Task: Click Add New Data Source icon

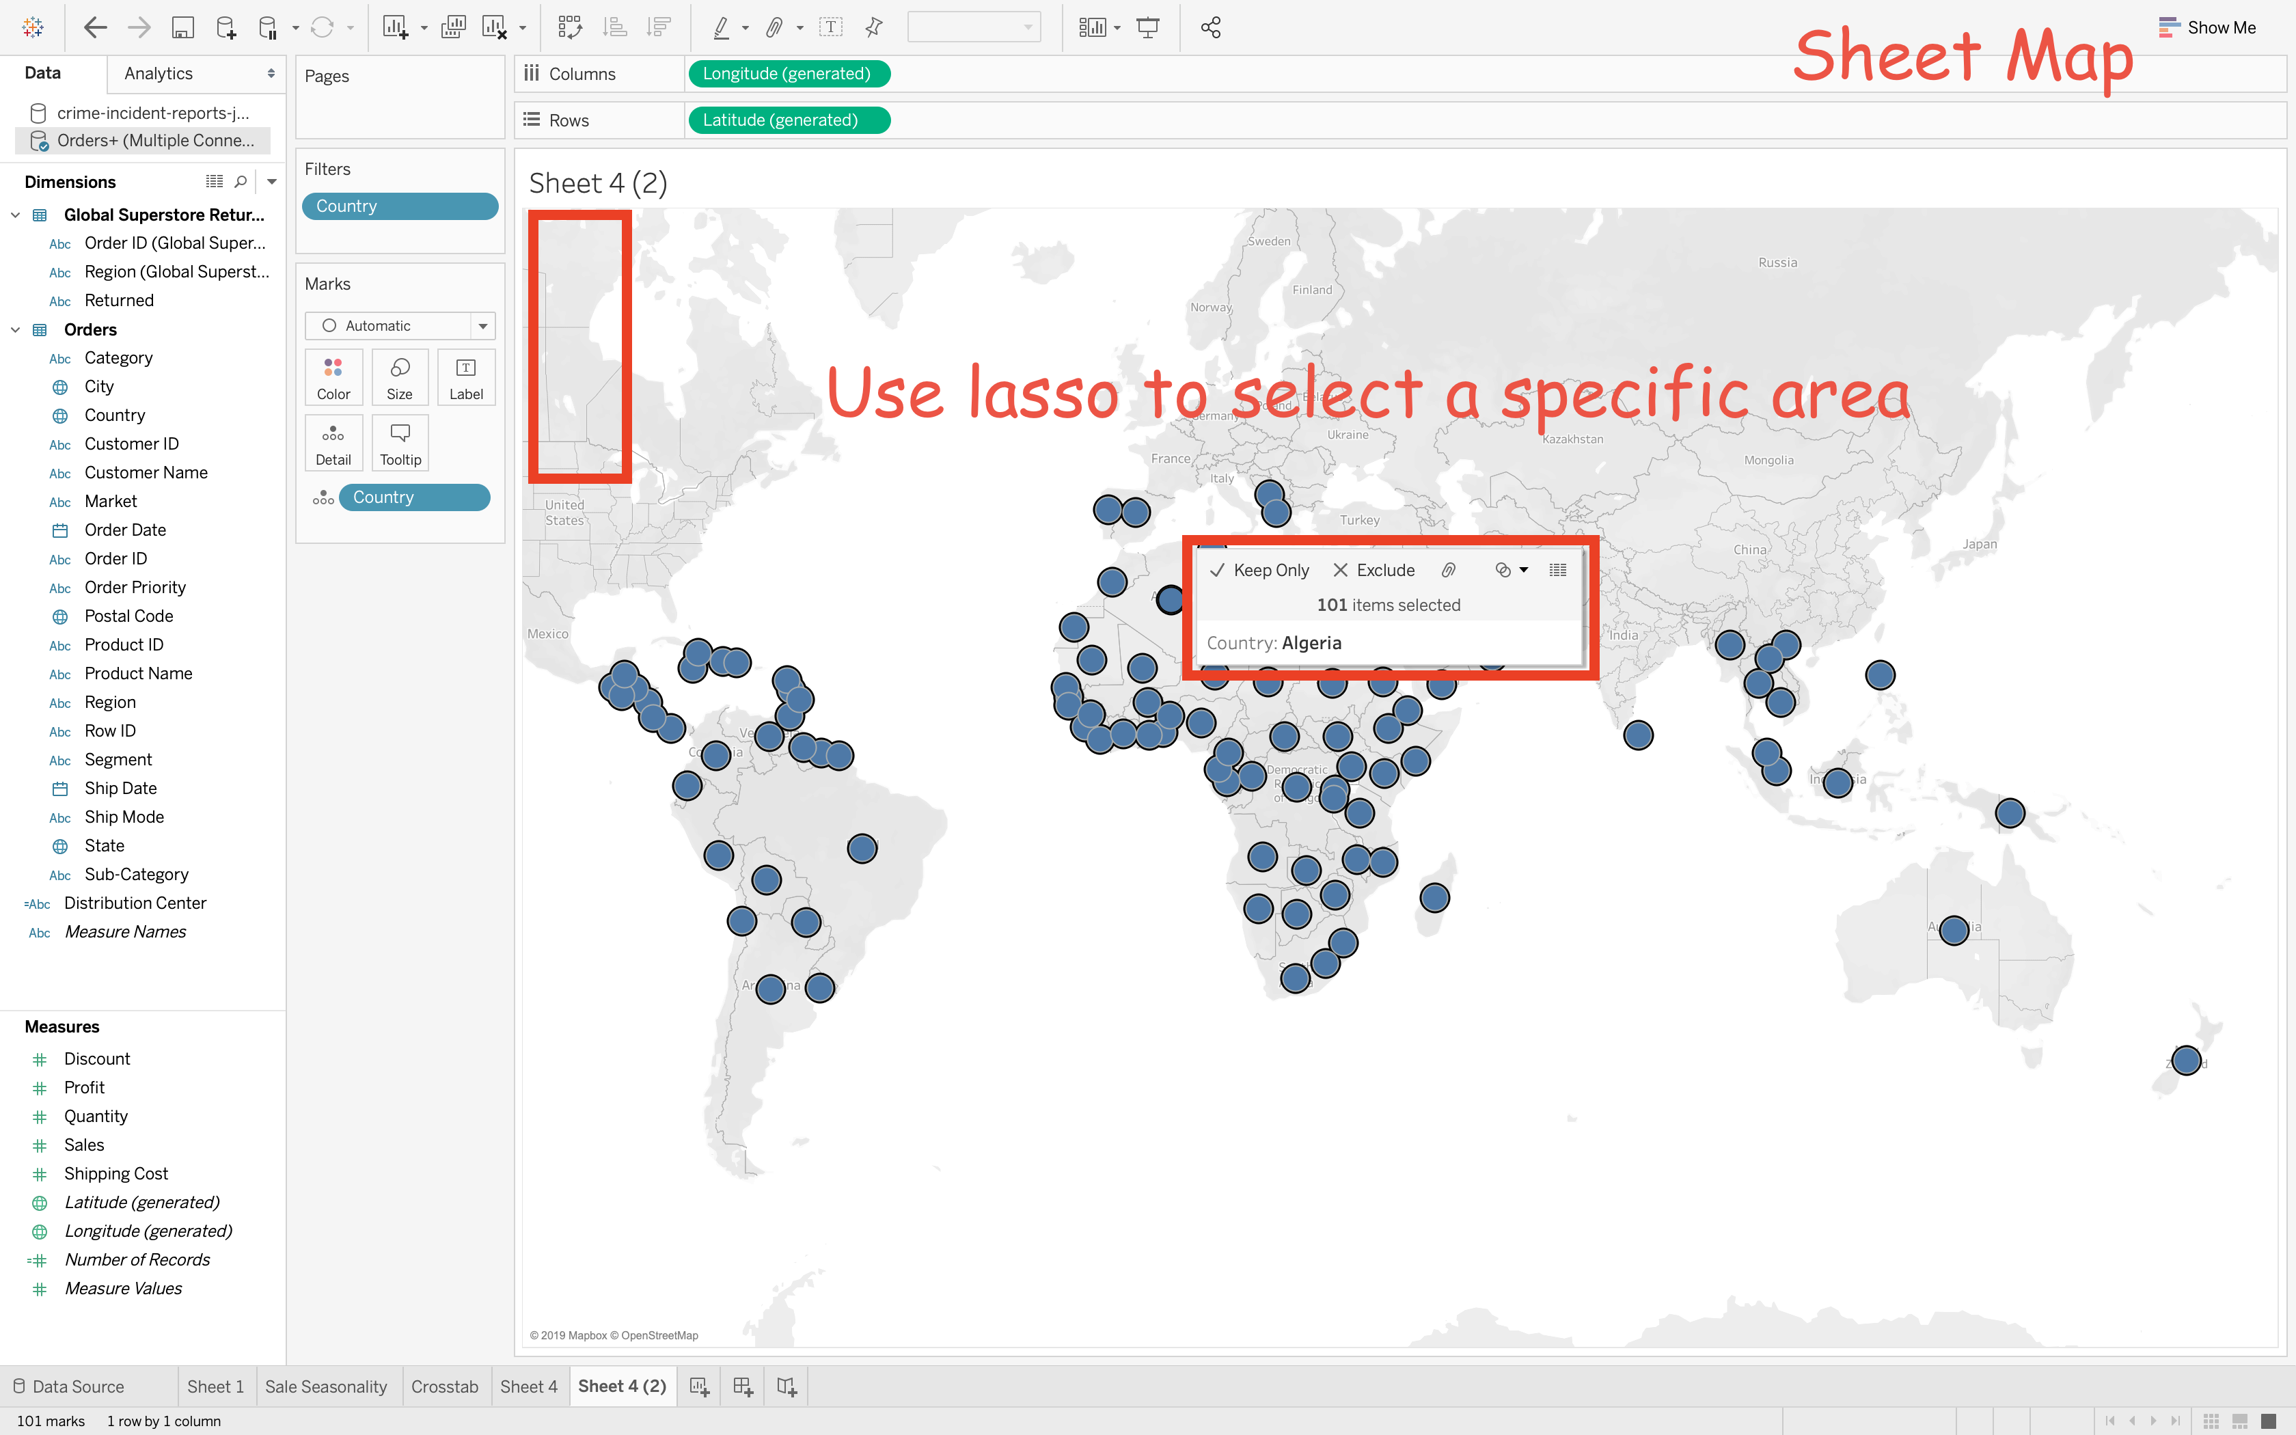Action: (x=225, y=27)
